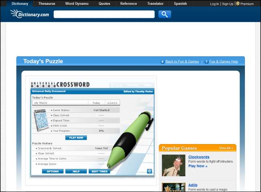
Task: Select the Reference tab
Action: [x=128, y=4]
